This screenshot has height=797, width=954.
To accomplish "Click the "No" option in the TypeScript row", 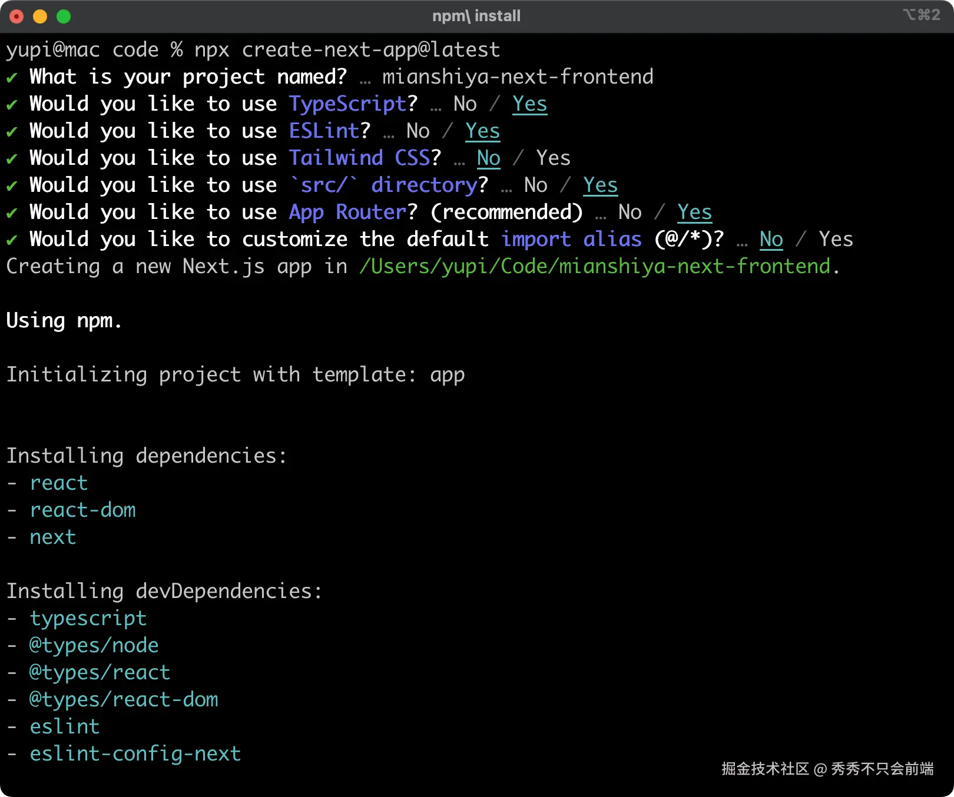I will [x=465, y=104].
